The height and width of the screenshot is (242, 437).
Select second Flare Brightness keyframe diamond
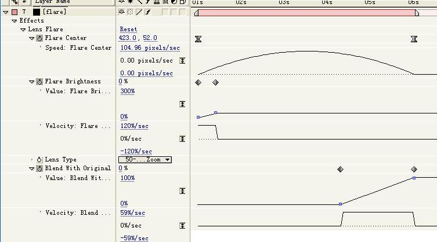click(x=215, y=83)
